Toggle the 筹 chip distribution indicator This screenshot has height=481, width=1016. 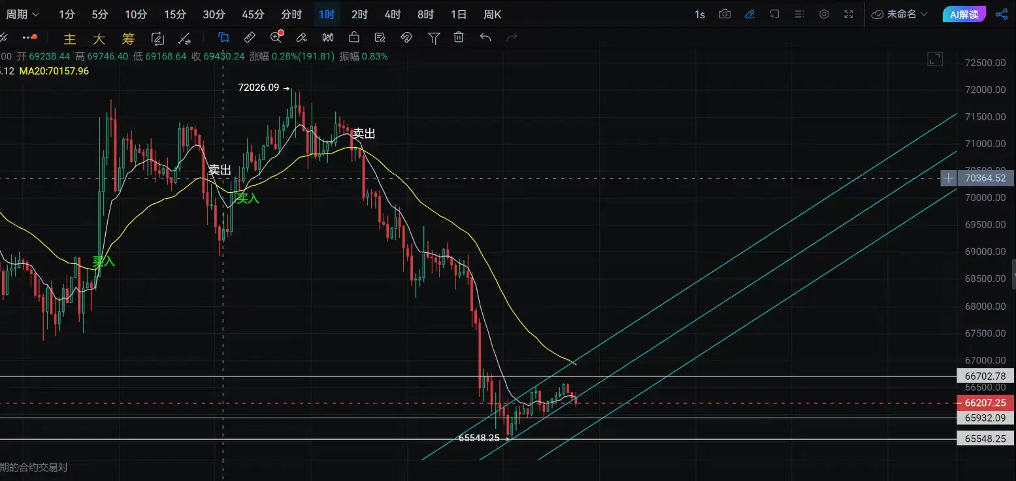pos(128,39)
